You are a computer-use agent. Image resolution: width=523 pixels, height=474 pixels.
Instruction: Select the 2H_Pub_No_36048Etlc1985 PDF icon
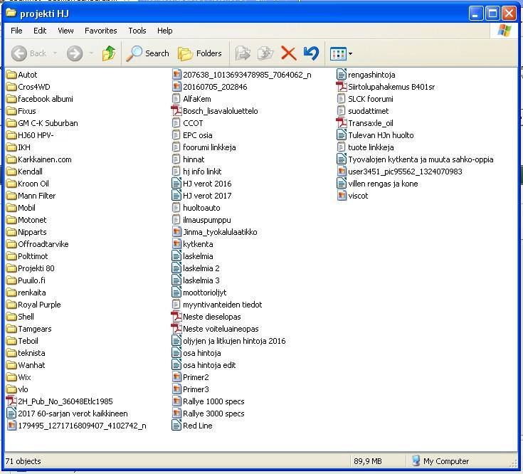pos(11,401)
